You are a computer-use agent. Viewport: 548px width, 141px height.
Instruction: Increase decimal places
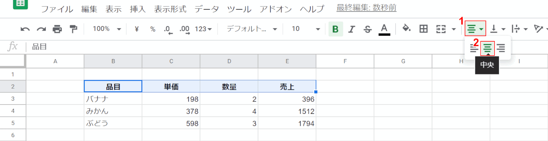point(185,29)
